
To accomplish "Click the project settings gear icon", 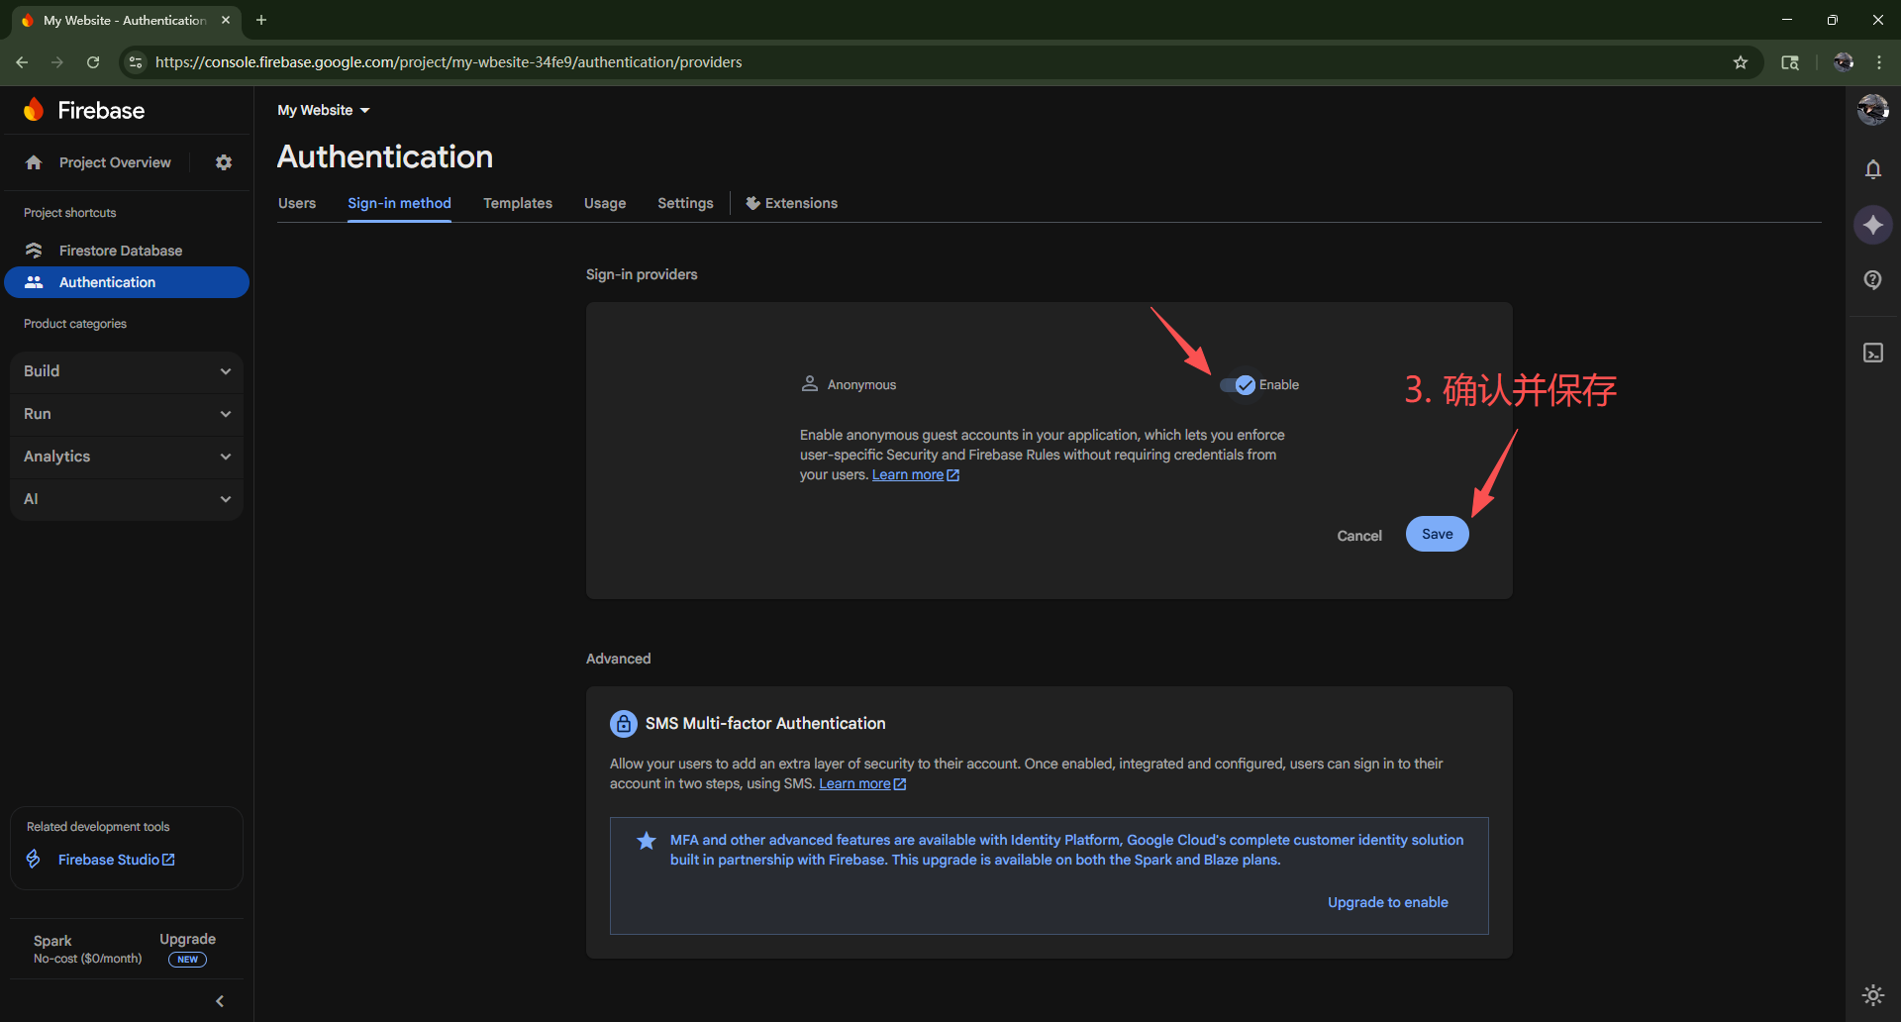I will point(224,162).
